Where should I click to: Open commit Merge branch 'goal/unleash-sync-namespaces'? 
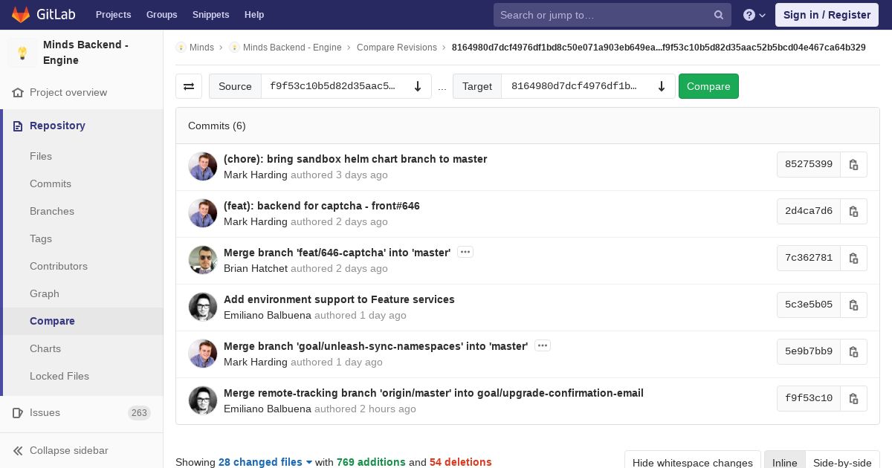click(376, 346)
